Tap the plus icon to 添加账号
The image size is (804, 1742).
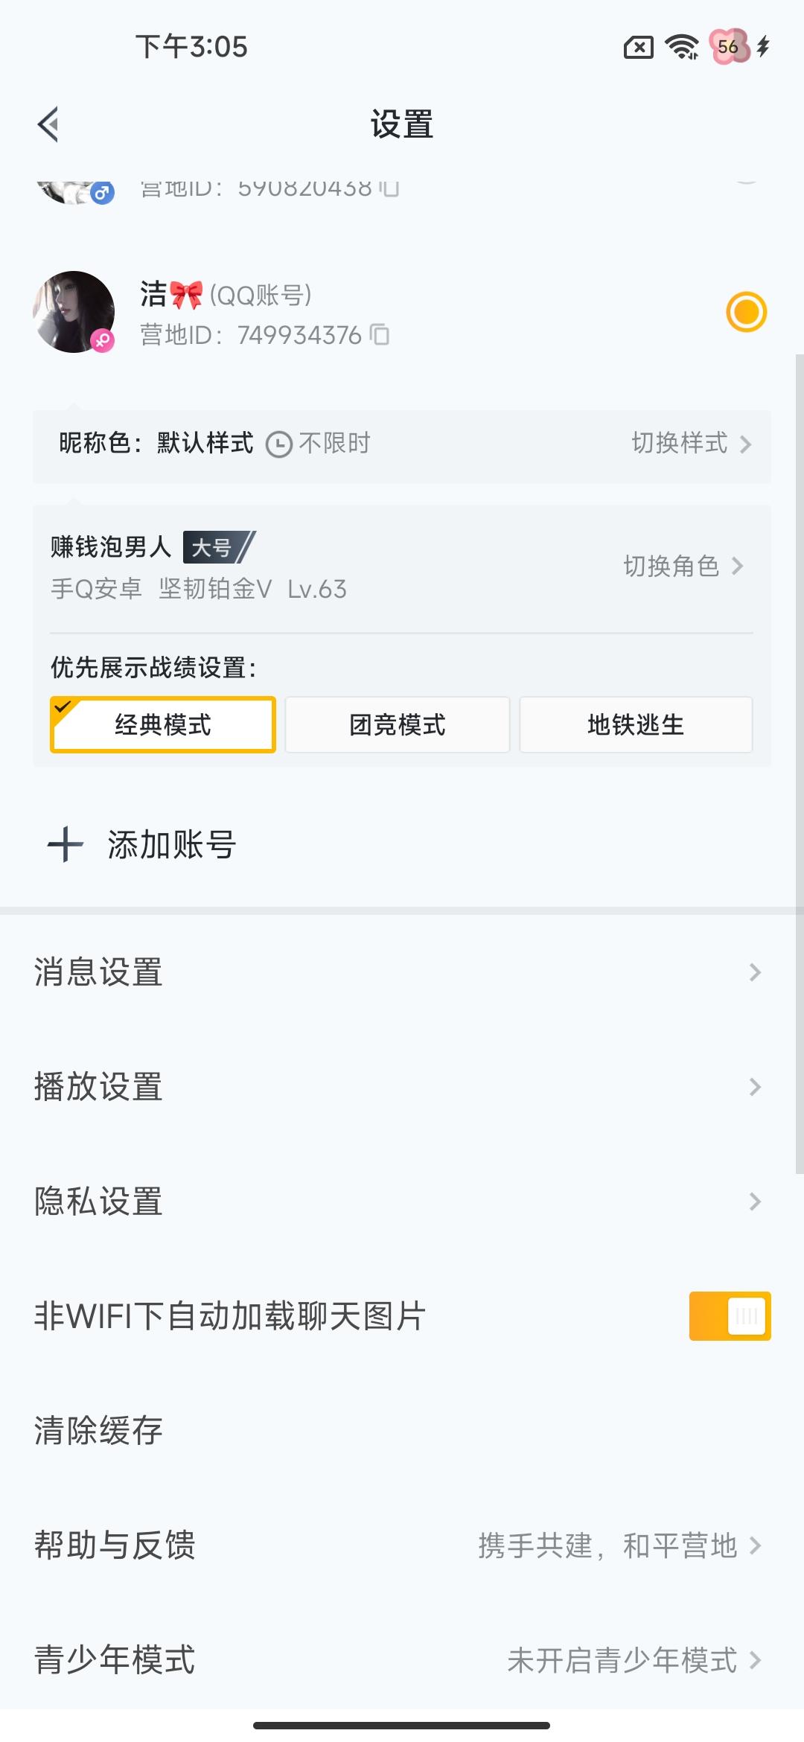(x=64, y=844)
